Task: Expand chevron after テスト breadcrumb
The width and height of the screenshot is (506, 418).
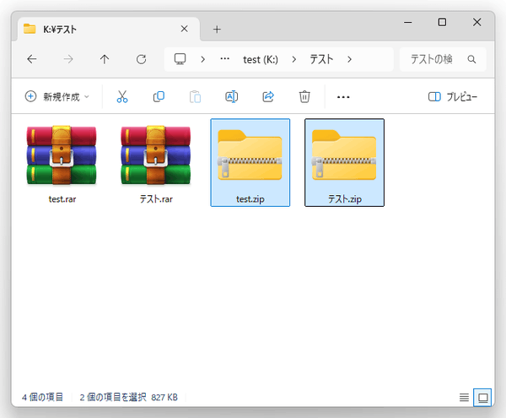Action: tap(349, 59)
